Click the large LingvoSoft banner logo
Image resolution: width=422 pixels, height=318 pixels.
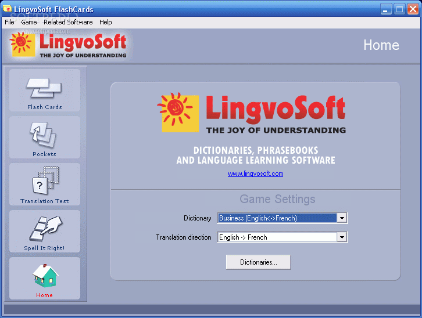tap(251, 113)
